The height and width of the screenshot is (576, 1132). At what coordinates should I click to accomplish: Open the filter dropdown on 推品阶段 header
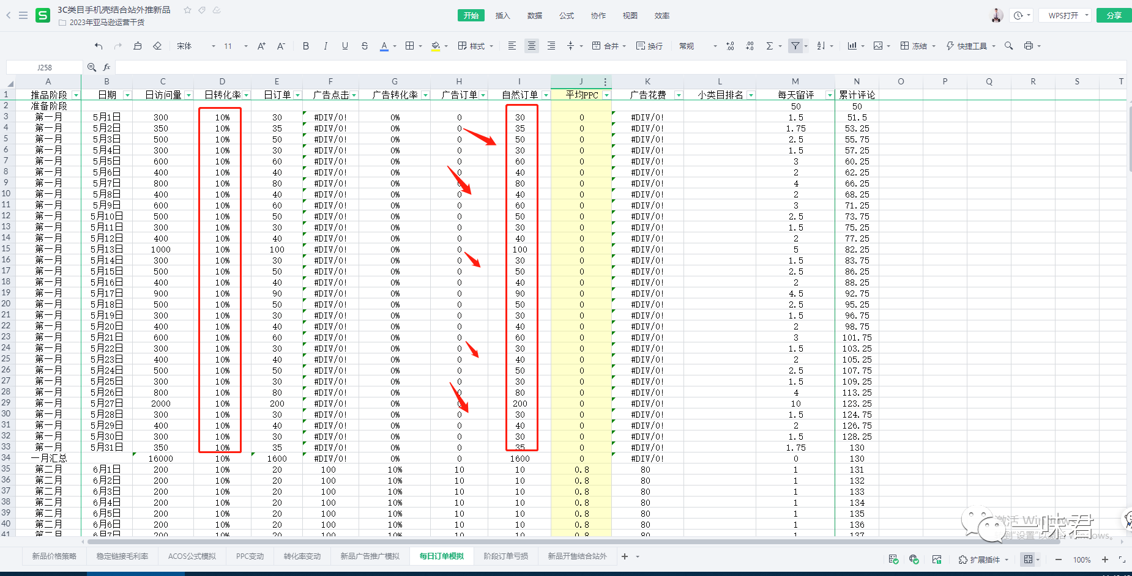(76, 95)
